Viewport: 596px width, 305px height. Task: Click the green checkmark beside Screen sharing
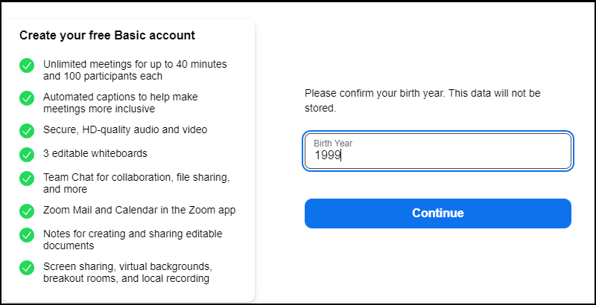tap(27, 268)
